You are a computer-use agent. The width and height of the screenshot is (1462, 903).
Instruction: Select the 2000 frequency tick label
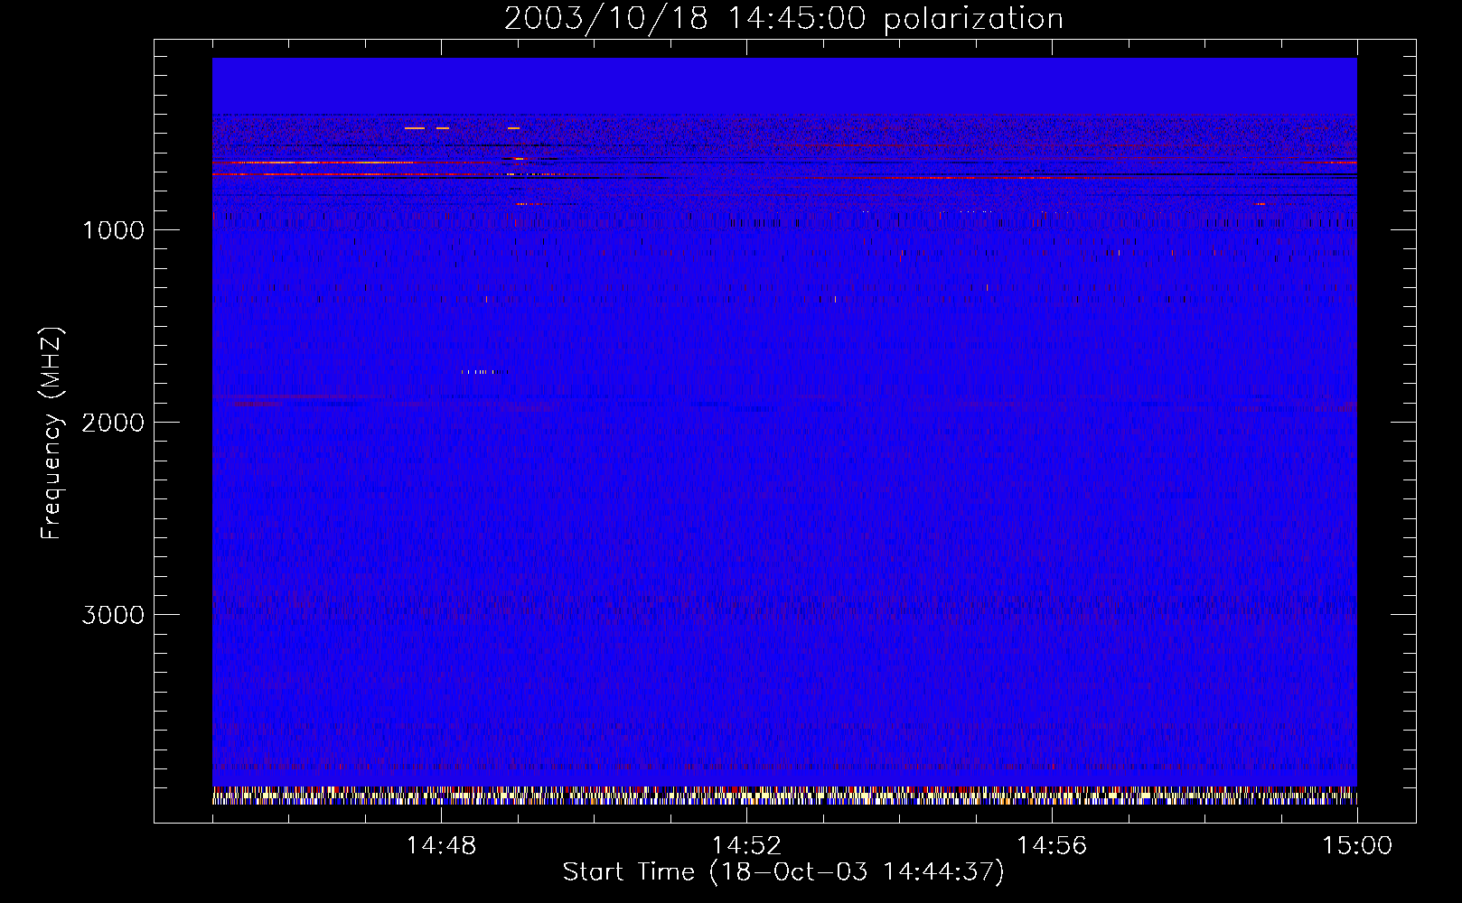[113, 423]
